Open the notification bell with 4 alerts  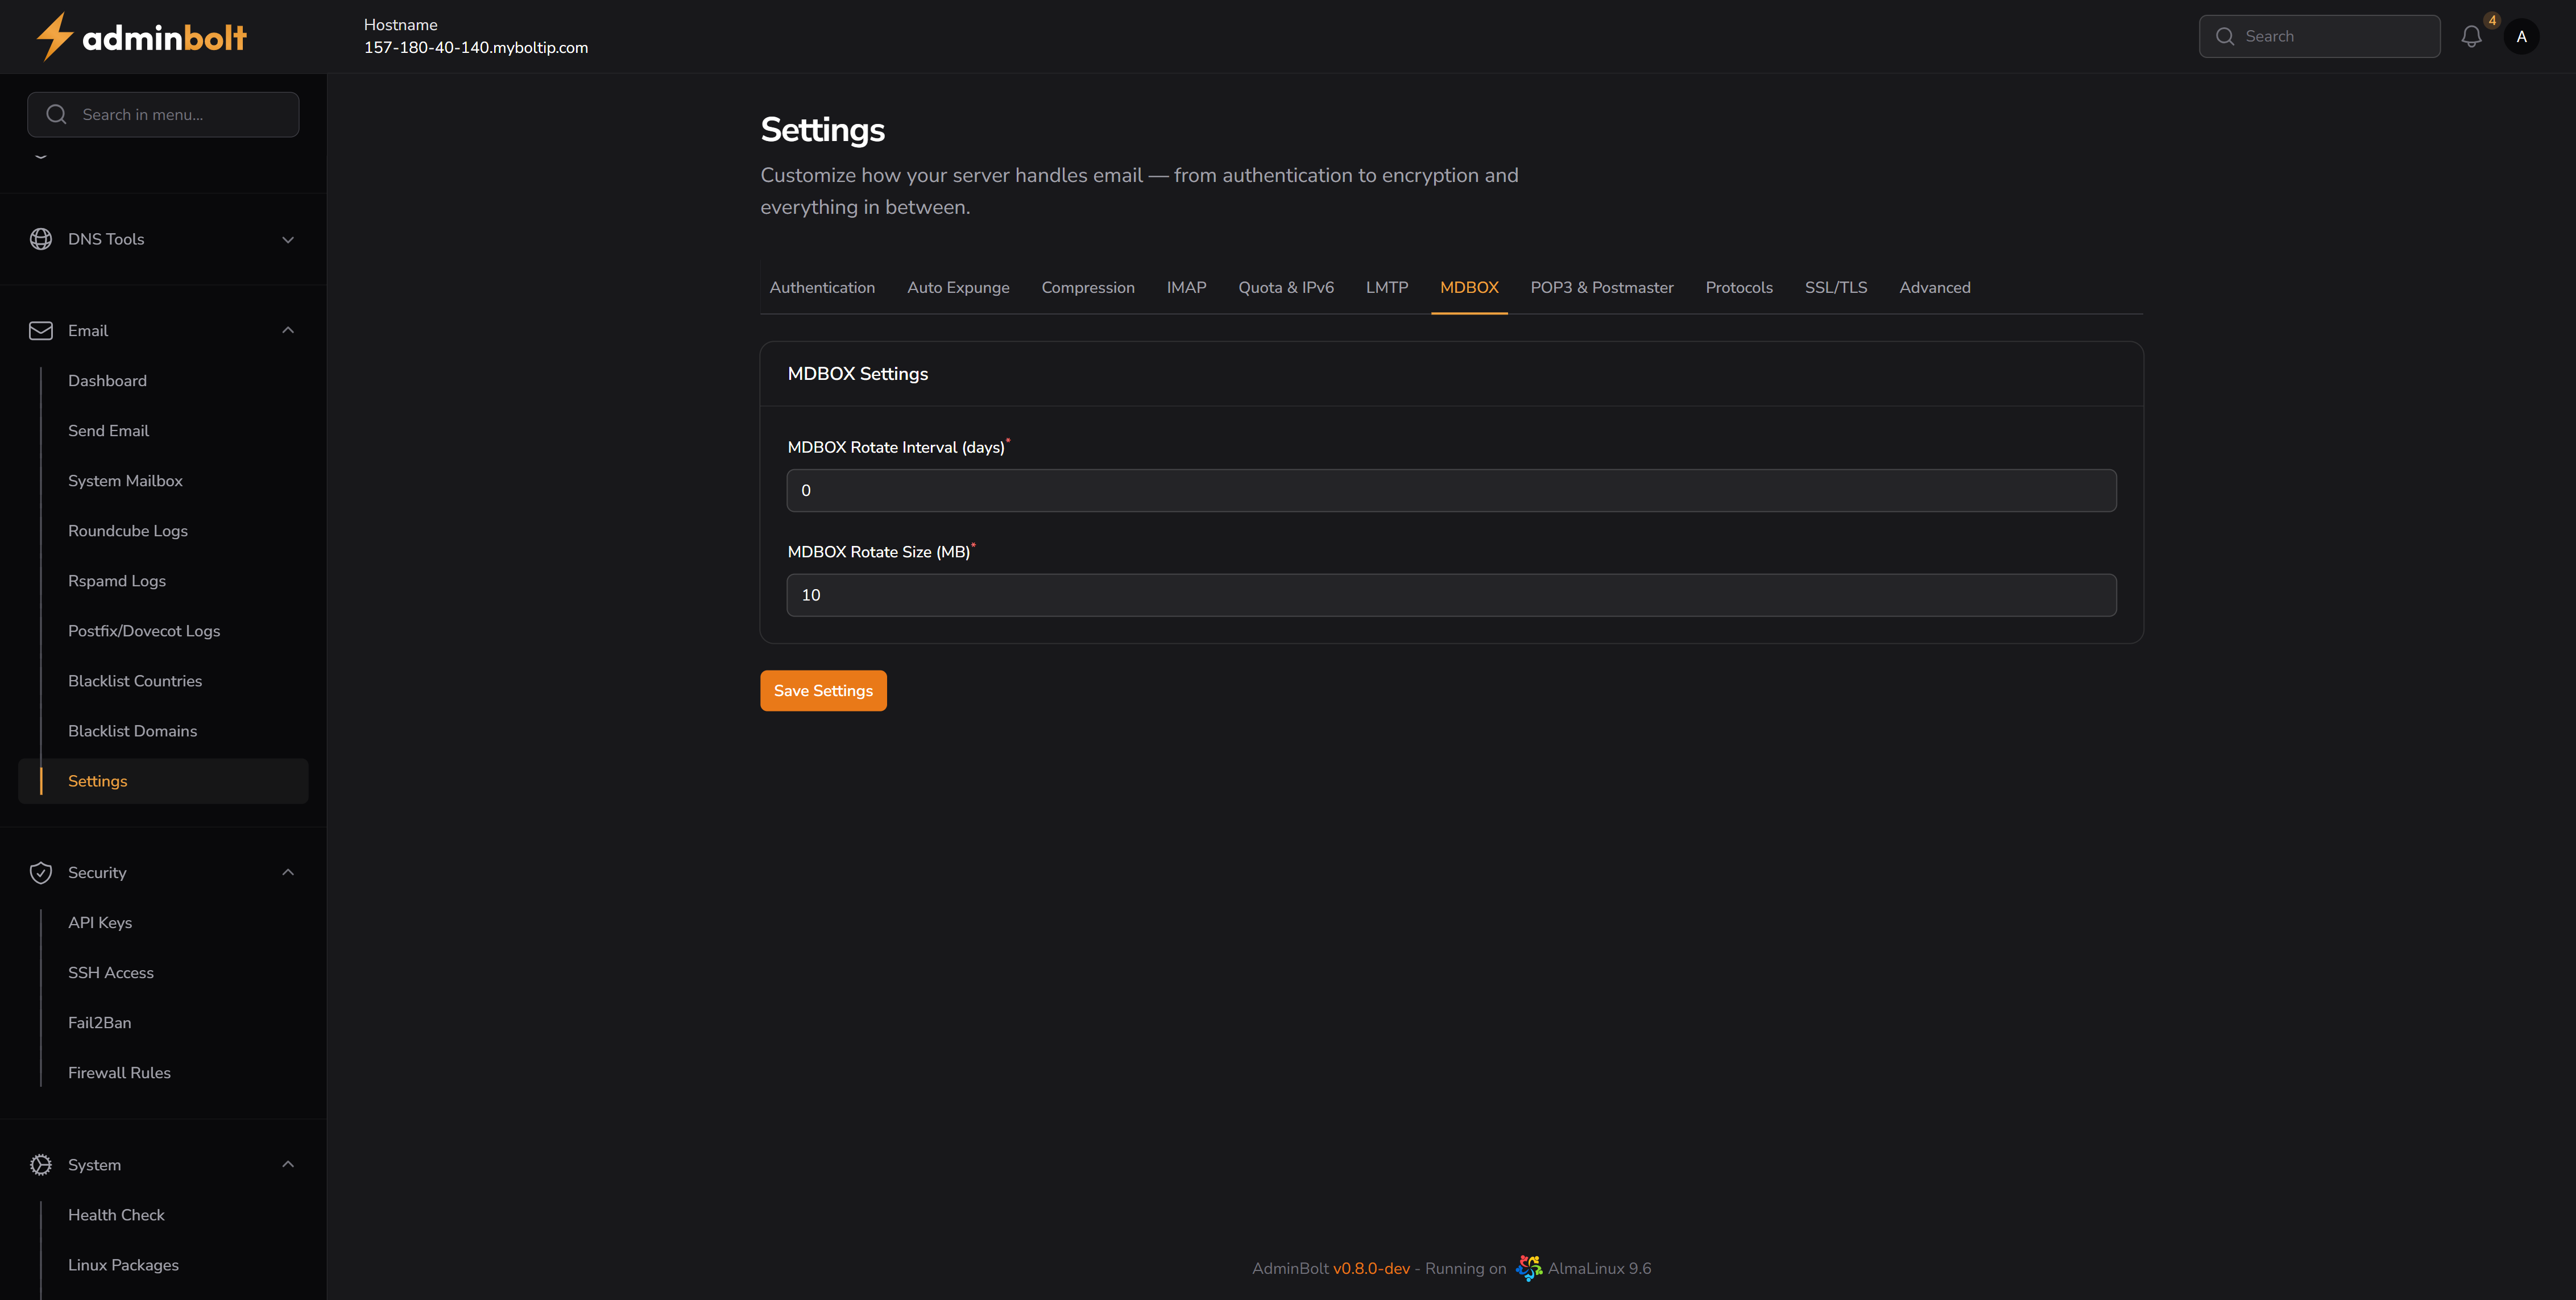point(2471,36)
